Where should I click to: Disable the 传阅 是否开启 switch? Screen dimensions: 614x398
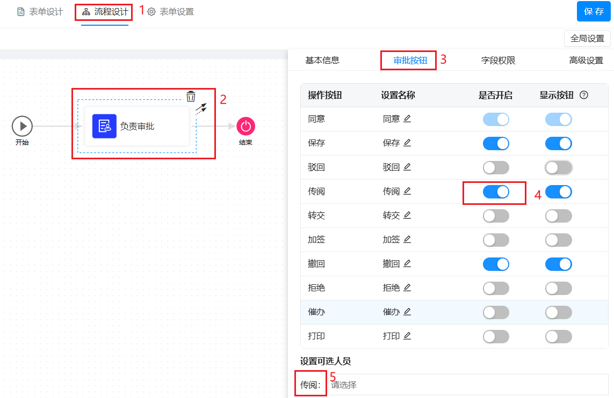[x=496, y=191]
